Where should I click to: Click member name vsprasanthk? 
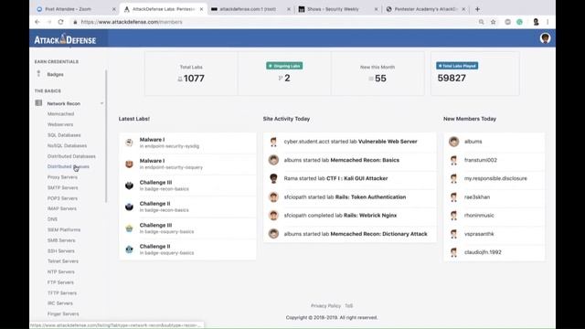479,234
